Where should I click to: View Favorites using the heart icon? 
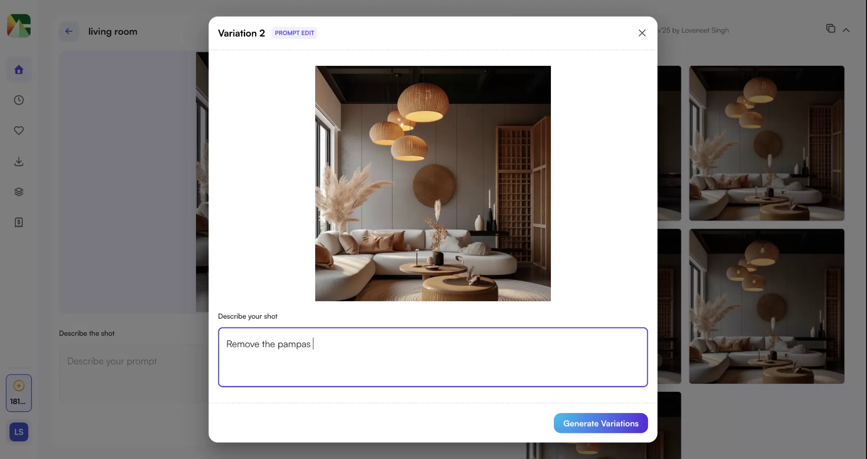19,131
